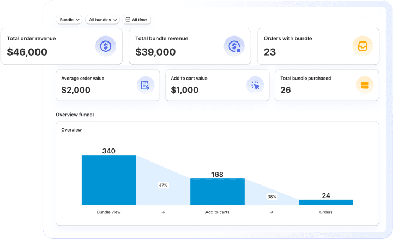
Task: Click the 38% conversion rate label
Action: 271,196
